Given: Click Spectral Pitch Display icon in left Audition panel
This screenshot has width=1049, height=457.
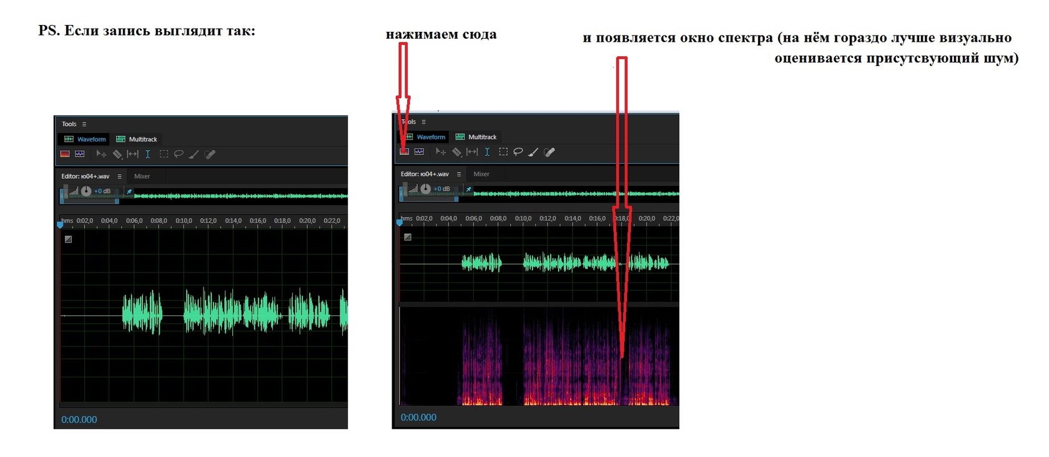Looking at the screenshot, I should tap(80, 154).
